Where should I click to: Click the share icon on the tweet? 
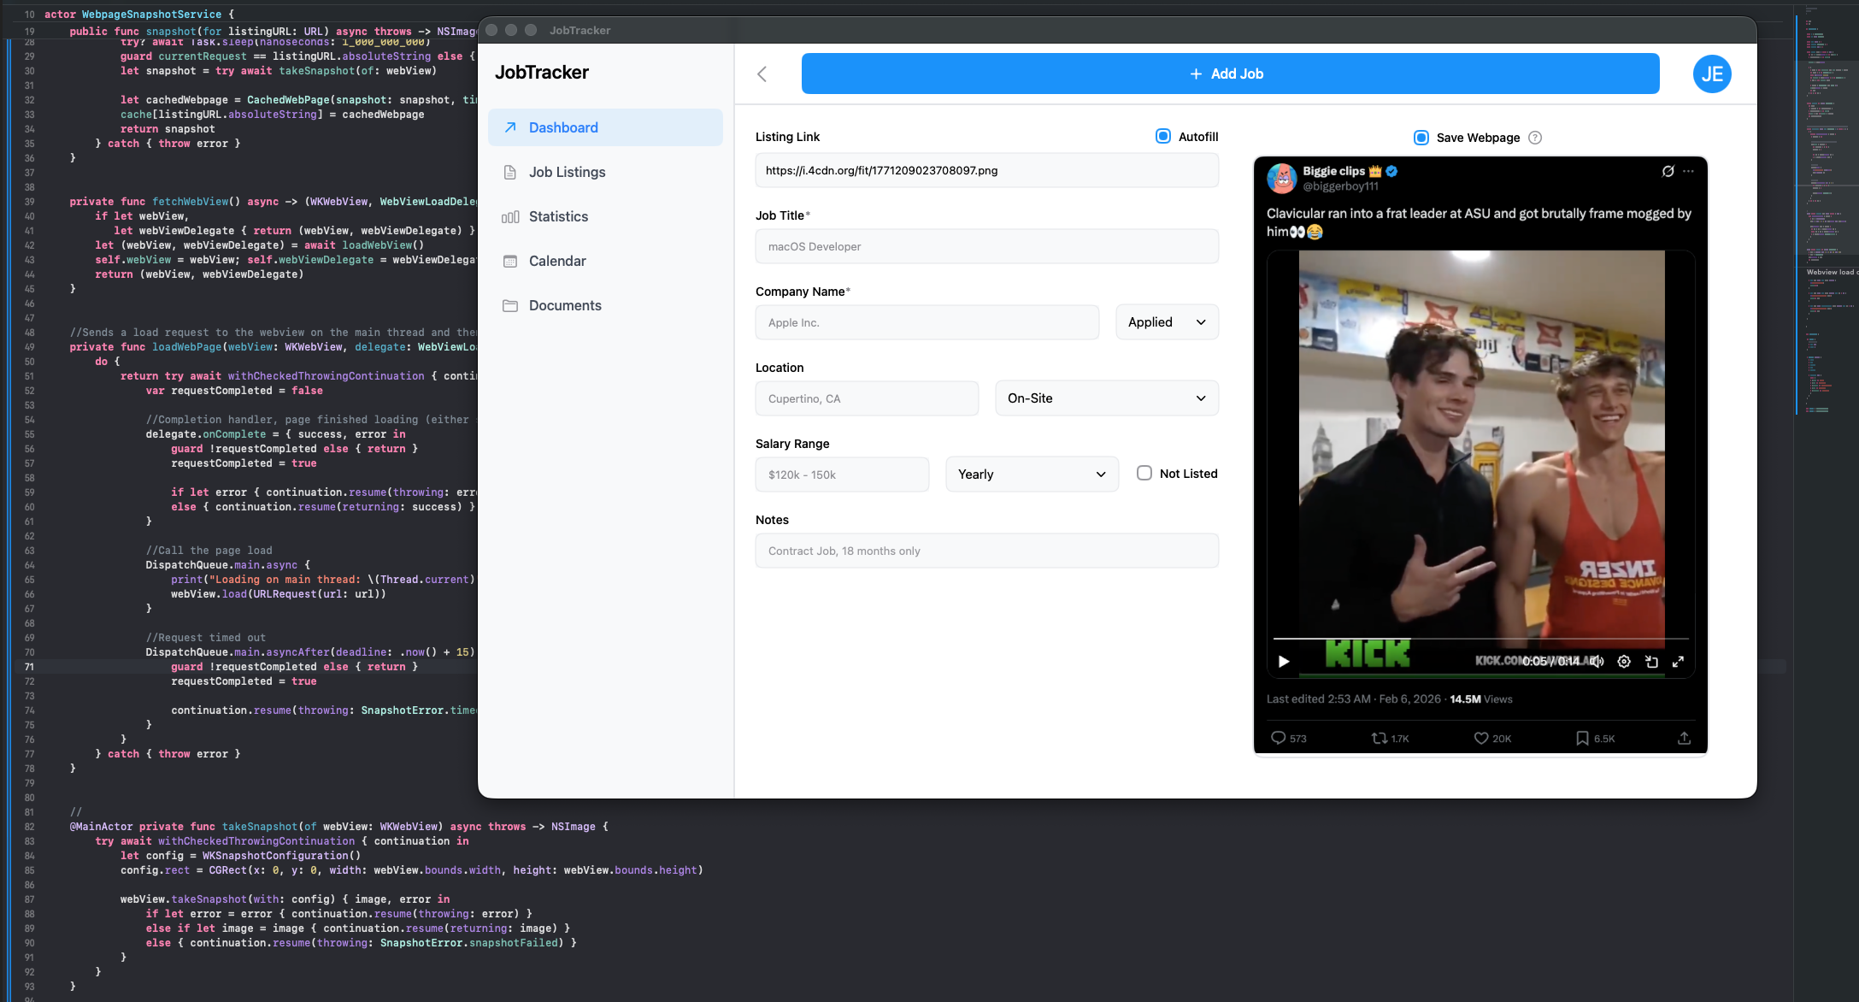[1684, 738]
